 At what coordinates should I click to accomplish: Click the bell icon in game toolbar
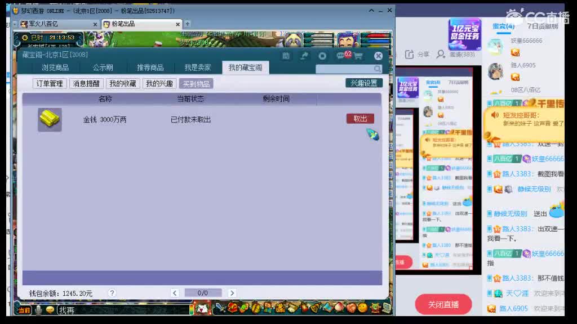click(x=315, y=308)
